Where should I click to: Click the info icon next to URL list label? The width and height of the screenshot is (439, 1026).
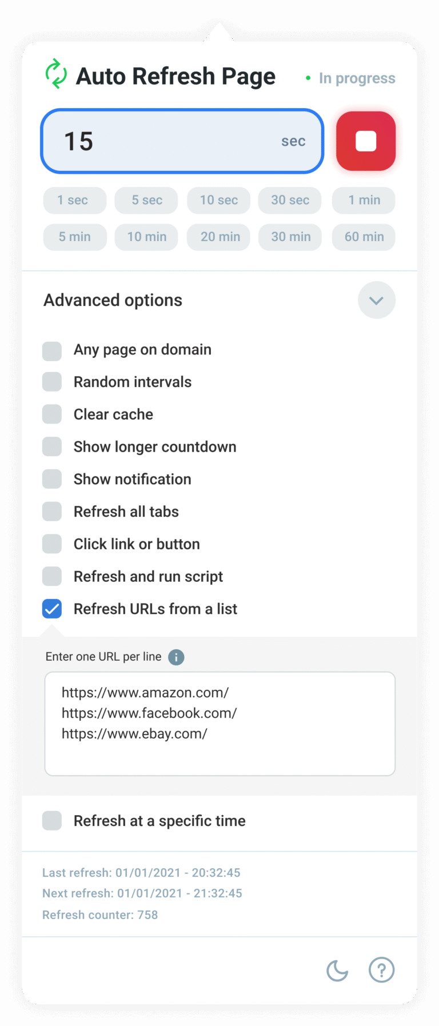tap(177, 657)
